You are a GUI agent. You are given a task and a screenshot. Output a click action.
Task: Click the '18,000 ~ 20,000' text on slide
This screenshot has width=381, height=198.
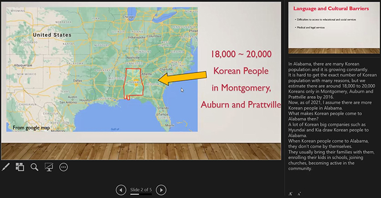[241, 54]
